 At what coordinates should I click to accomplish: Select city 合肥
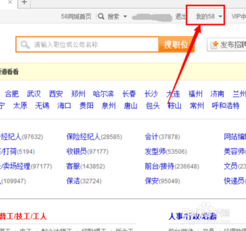click(12, 94)
